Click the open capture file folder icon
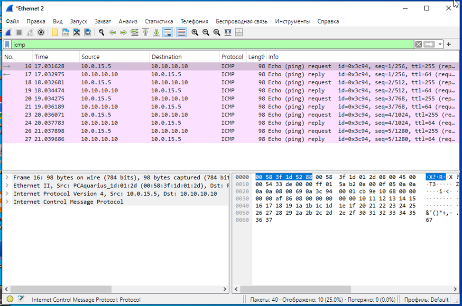 coord(55,33)
